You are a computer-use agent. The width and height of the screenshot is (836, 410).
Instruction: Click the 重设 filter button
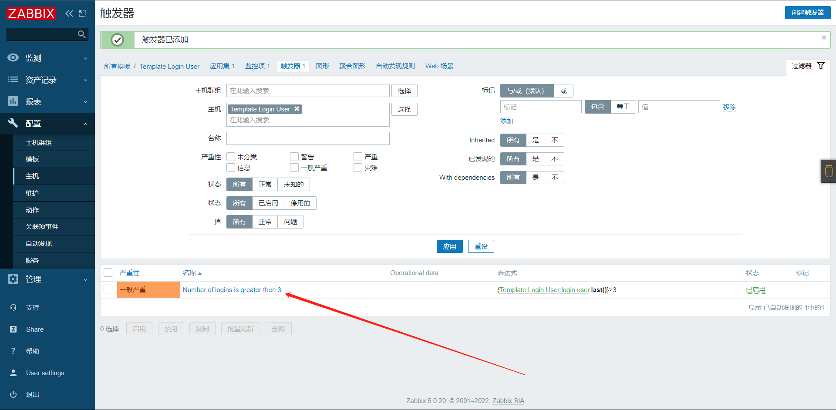point(481,246)
